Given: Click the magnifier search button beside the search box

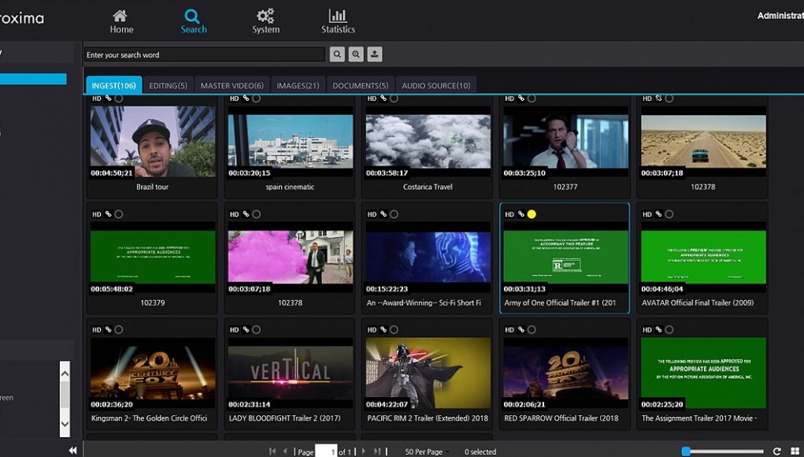Looking at the screenshot, I should (337, 54).
